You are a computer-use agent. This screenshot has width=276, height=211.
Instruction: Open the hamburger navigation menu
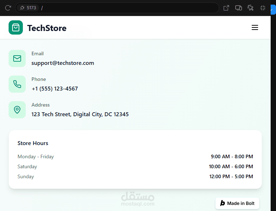pyautogui.click(x=255, y=27)
